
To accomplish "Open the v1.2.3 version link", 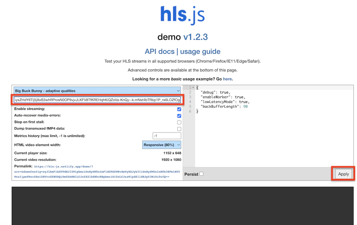I will tap(196, 37).
